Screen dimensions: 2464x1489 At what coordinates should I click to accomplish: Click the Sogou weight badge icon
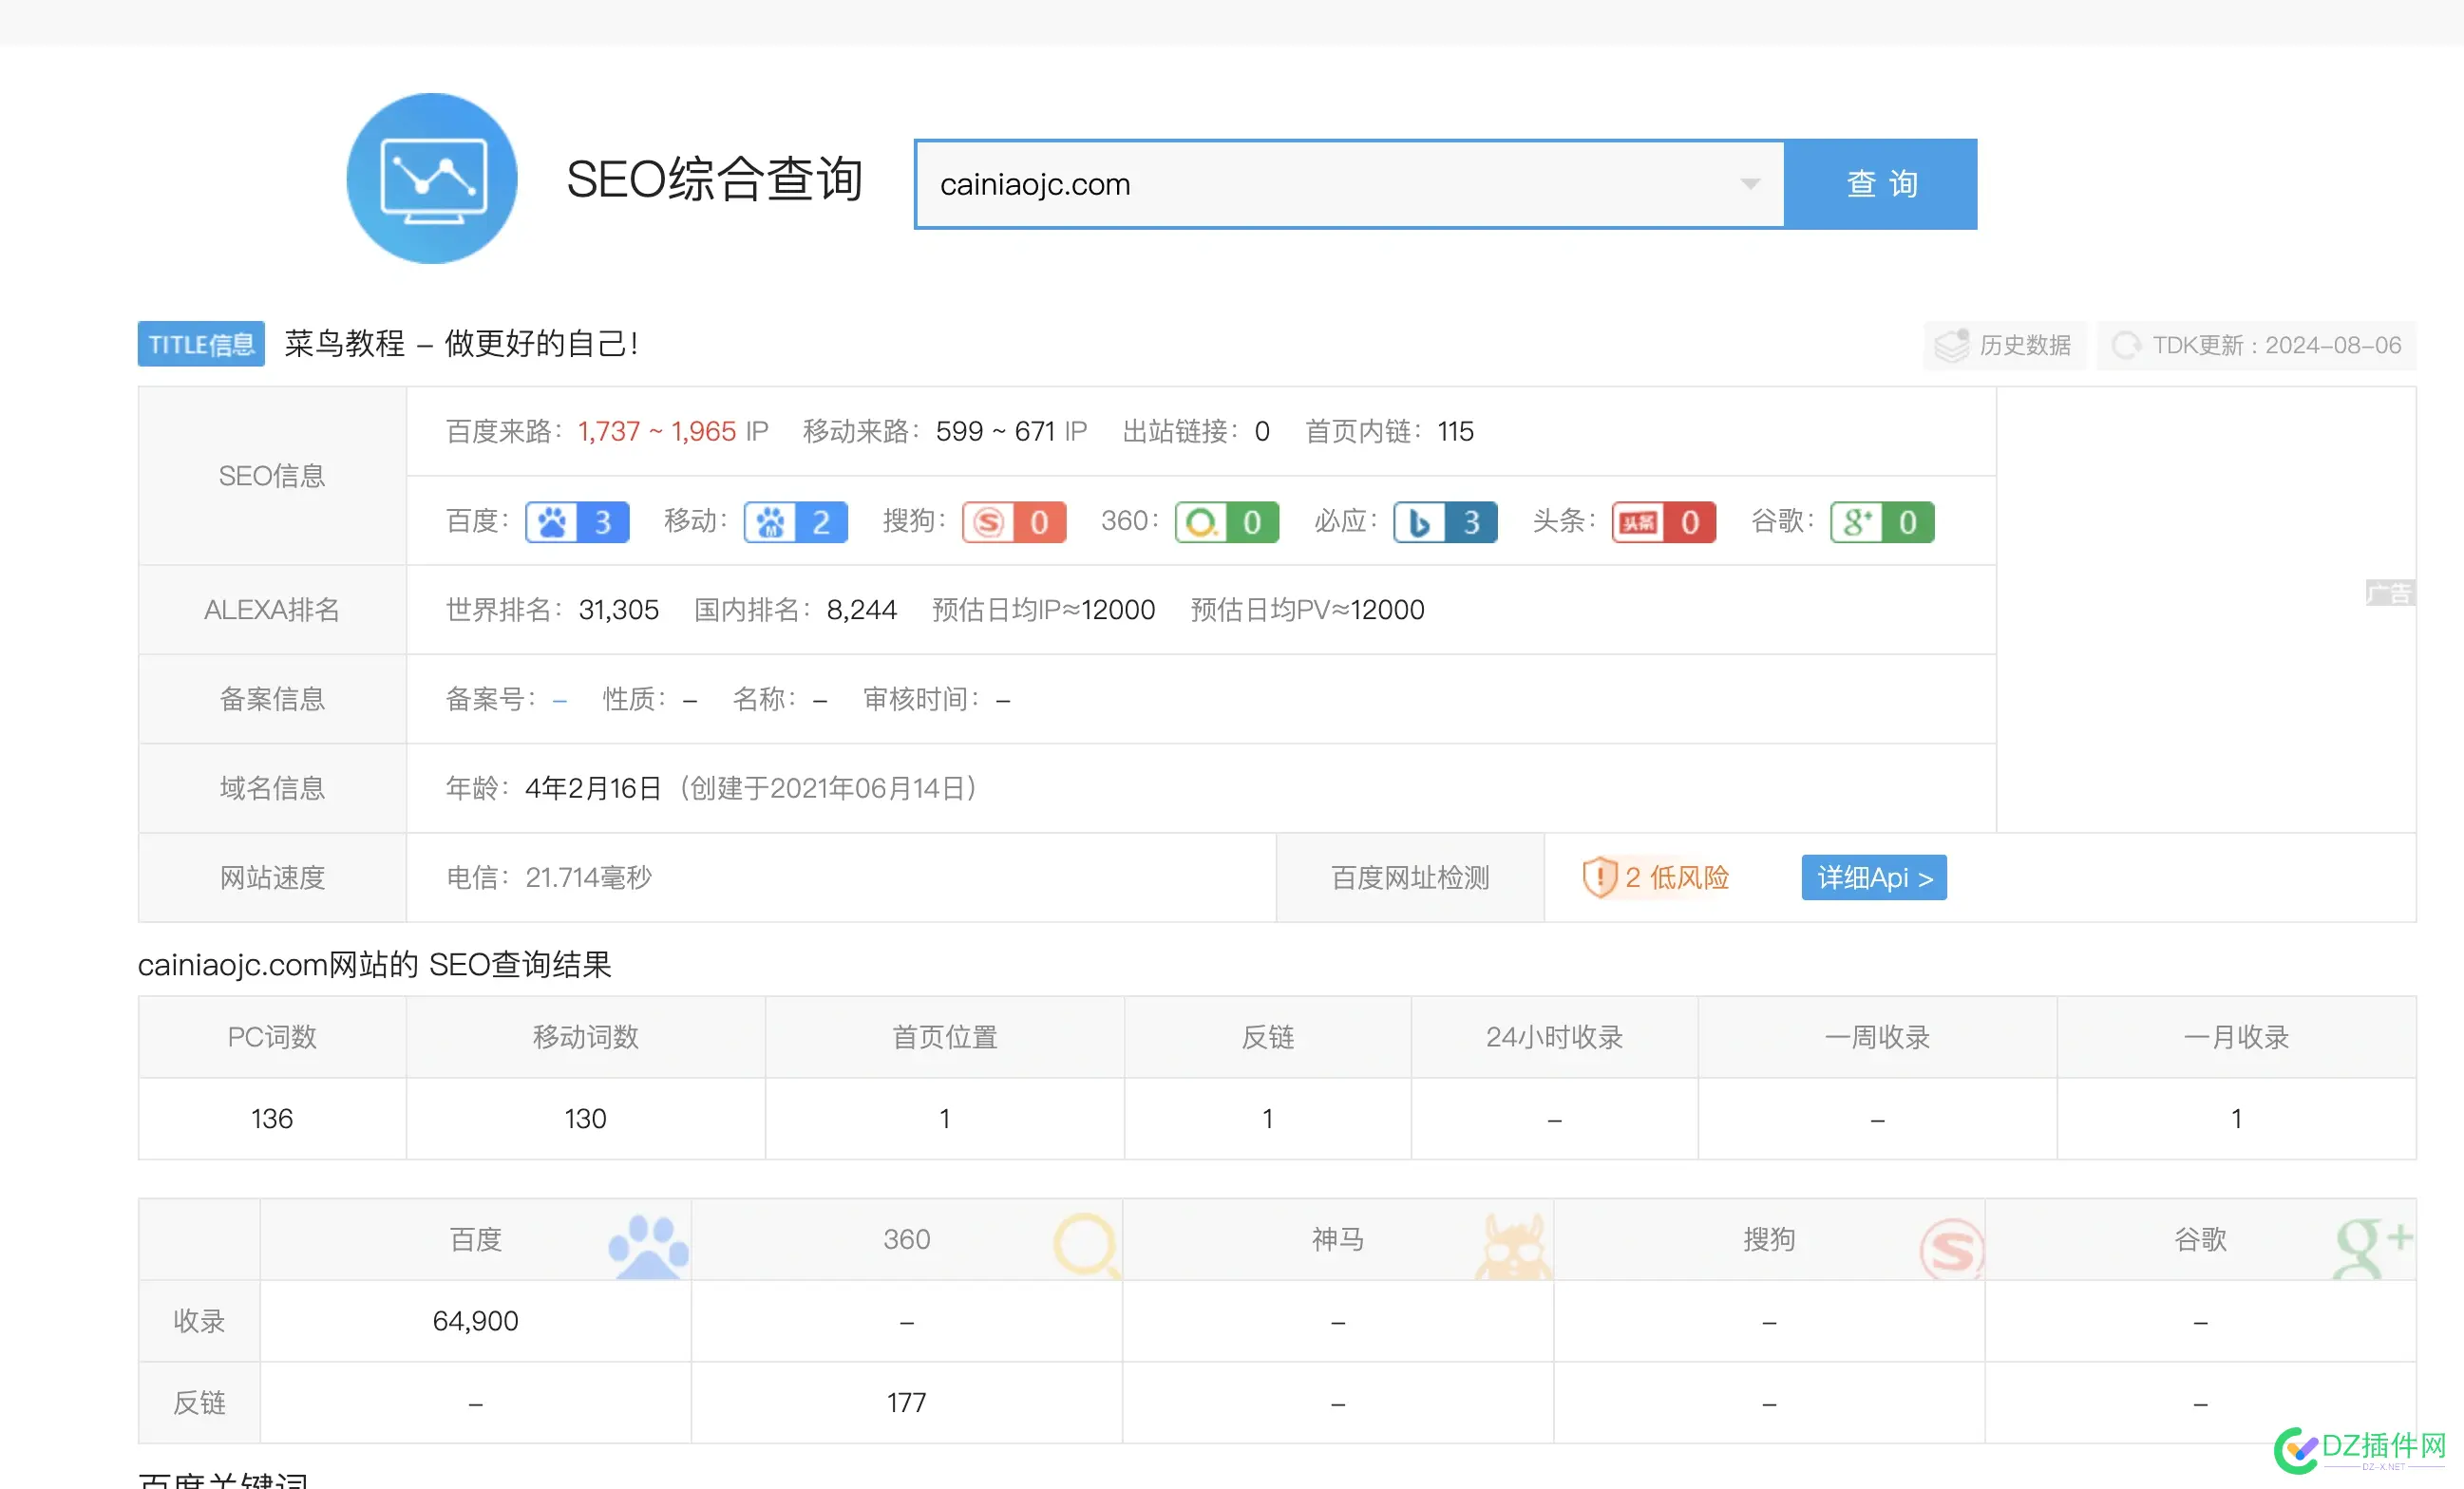(x=1013, y=522)
